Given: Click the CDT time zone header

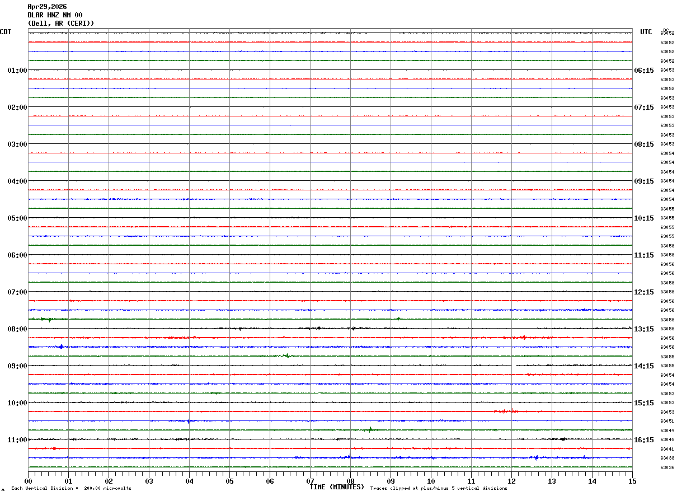Looking at the screenshot, I should [x=6, y=32].
